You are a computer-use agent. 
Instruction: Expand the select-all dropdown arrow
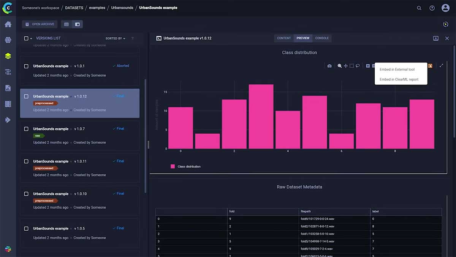click(31, 38)
